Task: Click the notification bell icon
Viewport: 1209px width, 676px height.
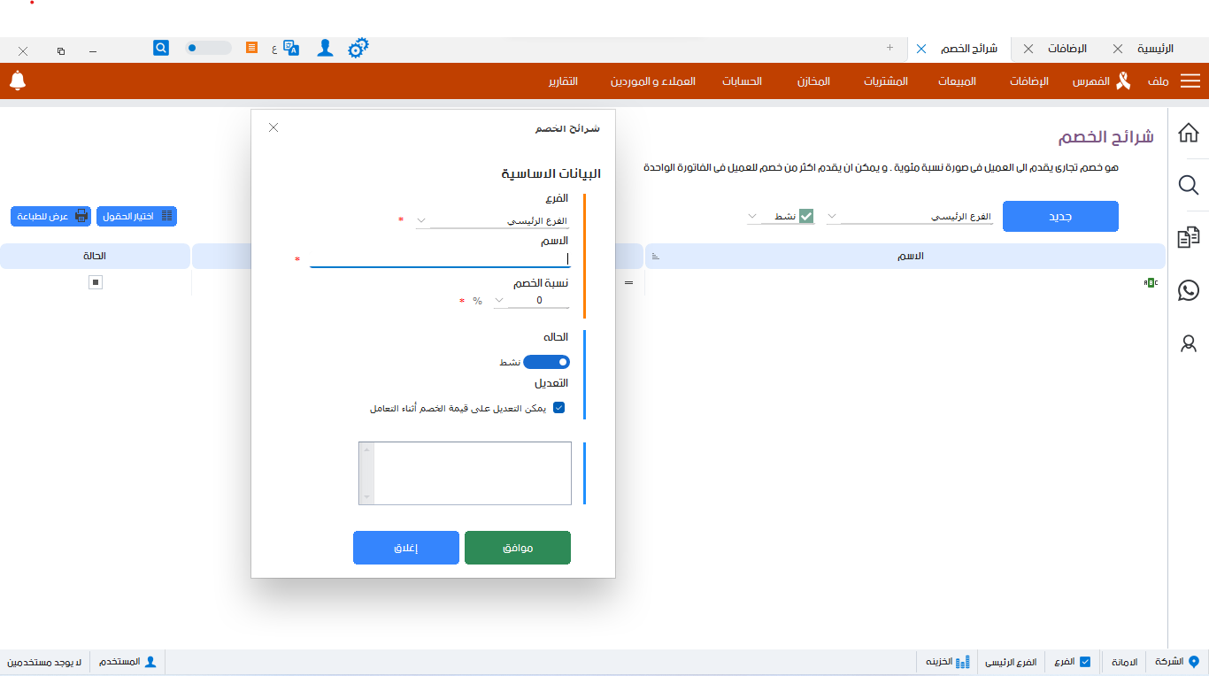Action: [x=18, y=81]
